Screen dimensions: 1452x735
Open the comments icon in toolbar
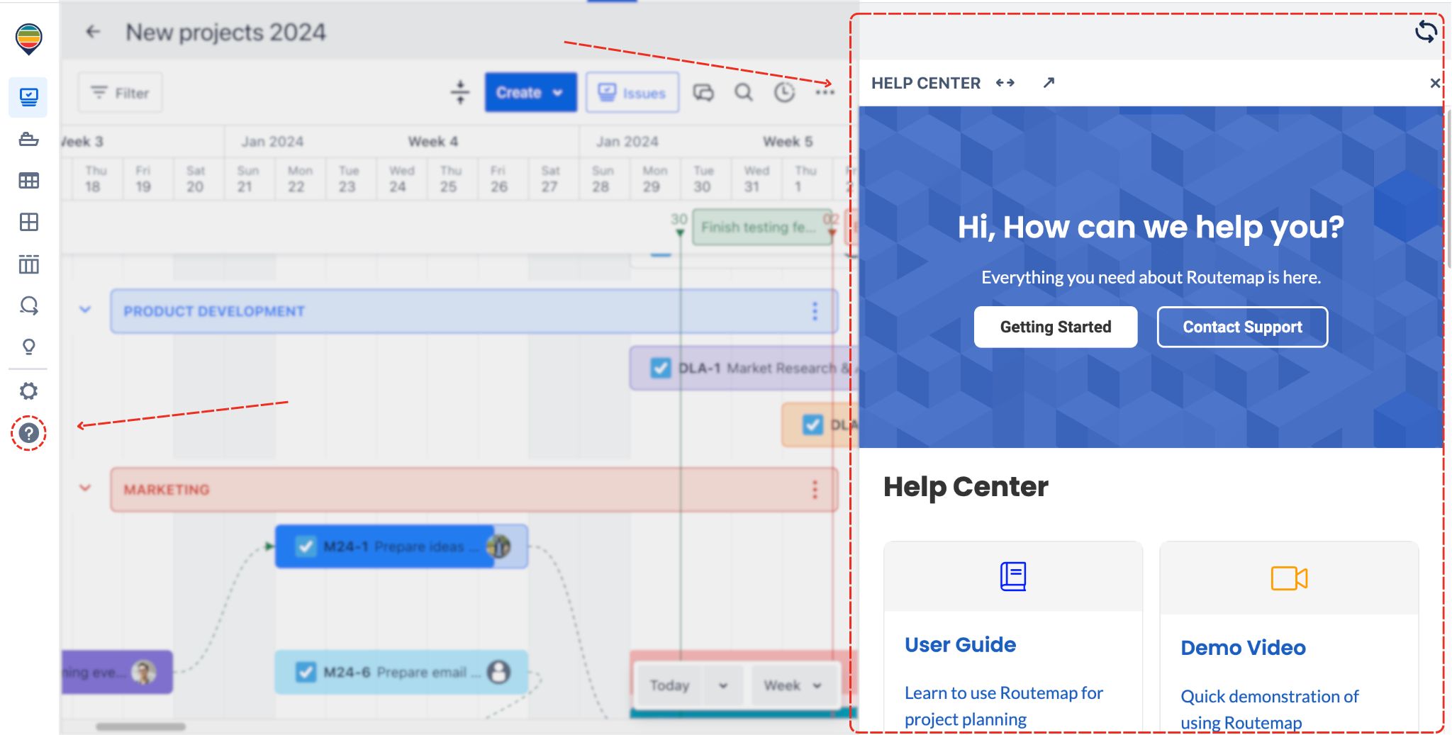[703, 93]
